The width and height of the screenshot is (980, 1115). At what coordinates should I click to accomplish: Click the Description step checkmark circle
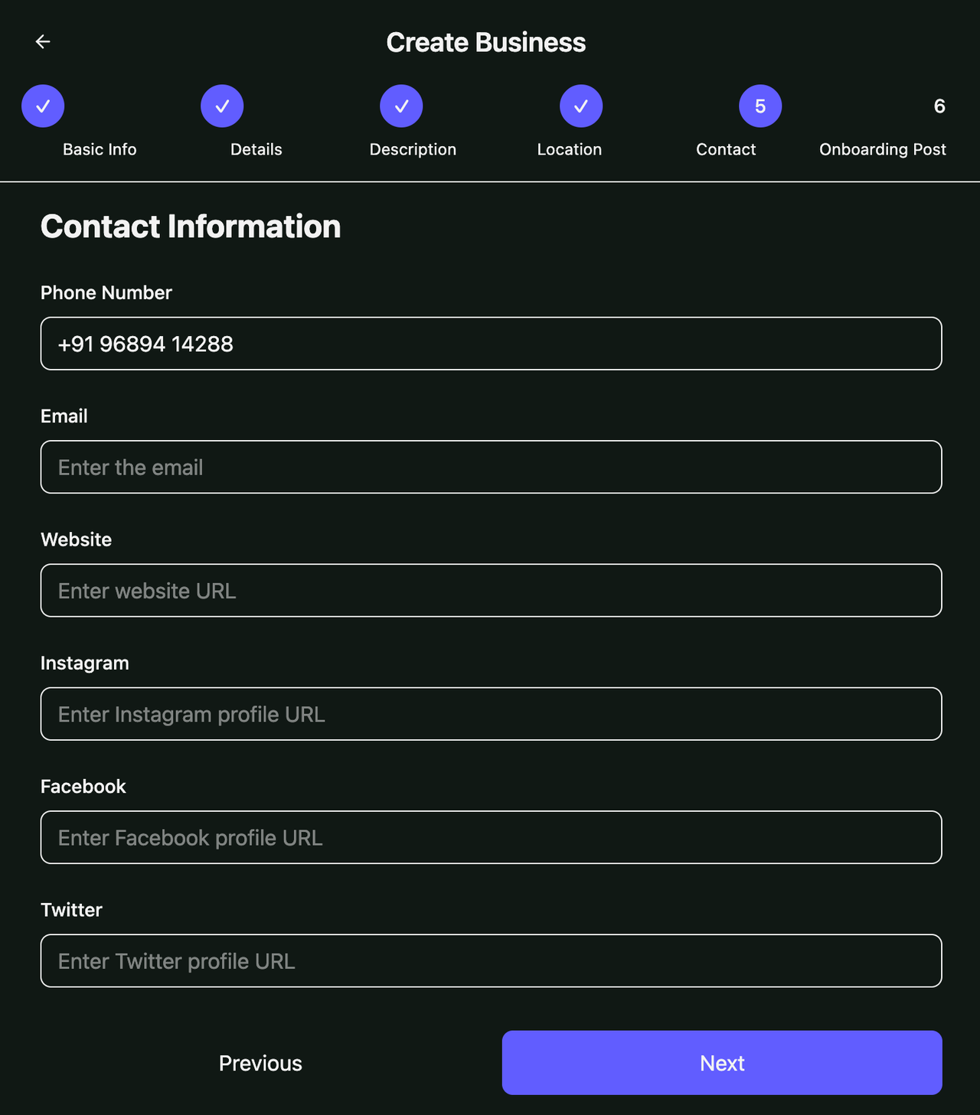point(401,106)
